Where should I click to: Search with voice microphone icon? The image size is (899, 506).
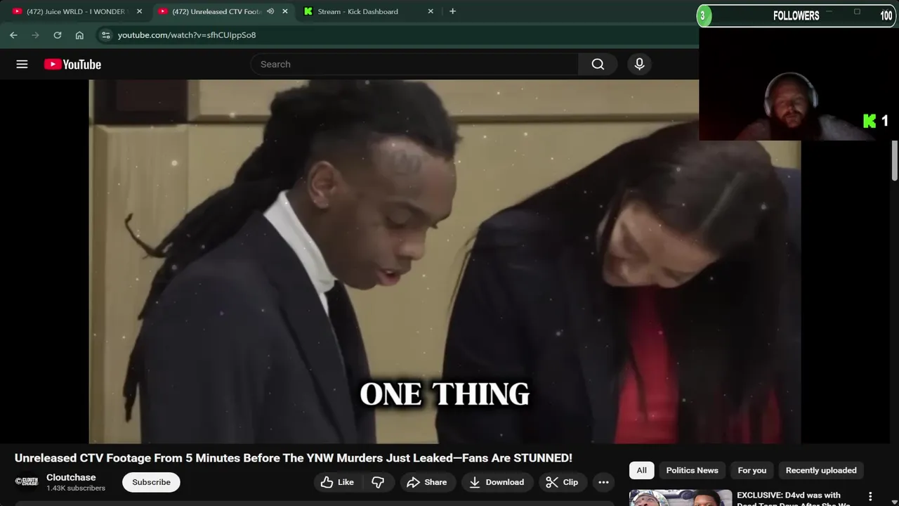pos(639,64)
